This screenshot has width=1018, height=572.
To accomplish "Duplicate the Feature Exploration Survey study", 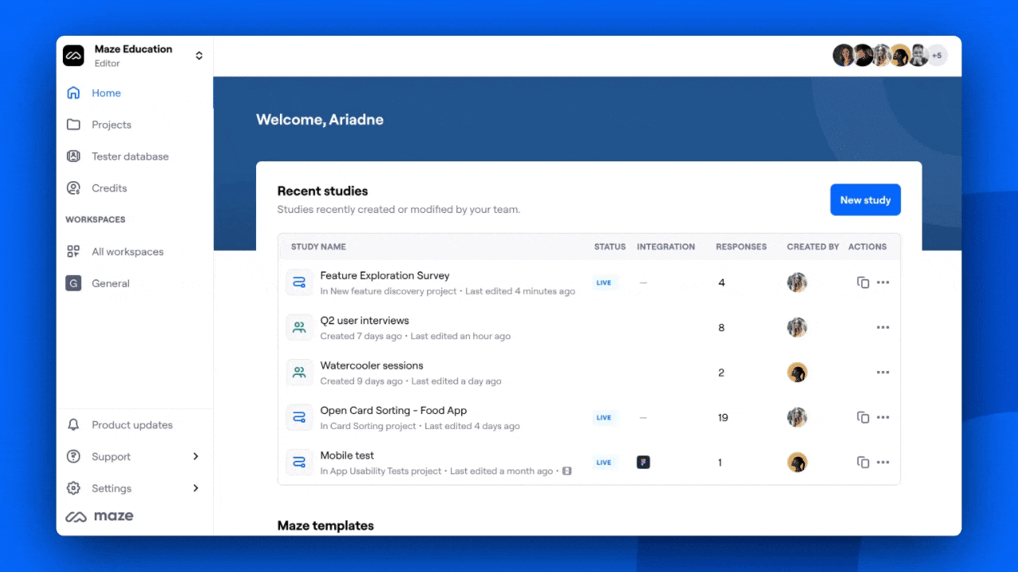I will click(863, 283).
